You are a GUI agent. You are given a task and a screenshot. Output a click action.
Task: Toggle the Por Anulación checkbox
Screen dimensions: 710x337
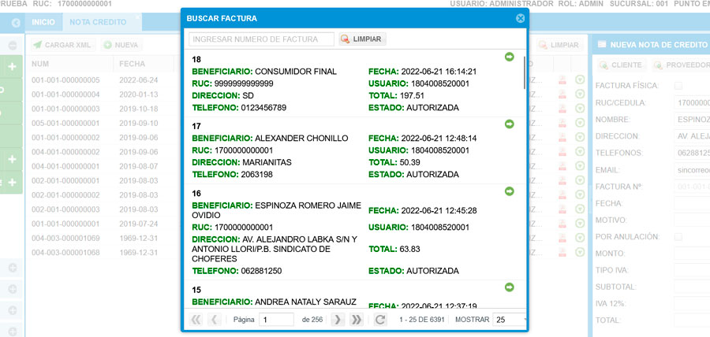[x=678, y=237]
